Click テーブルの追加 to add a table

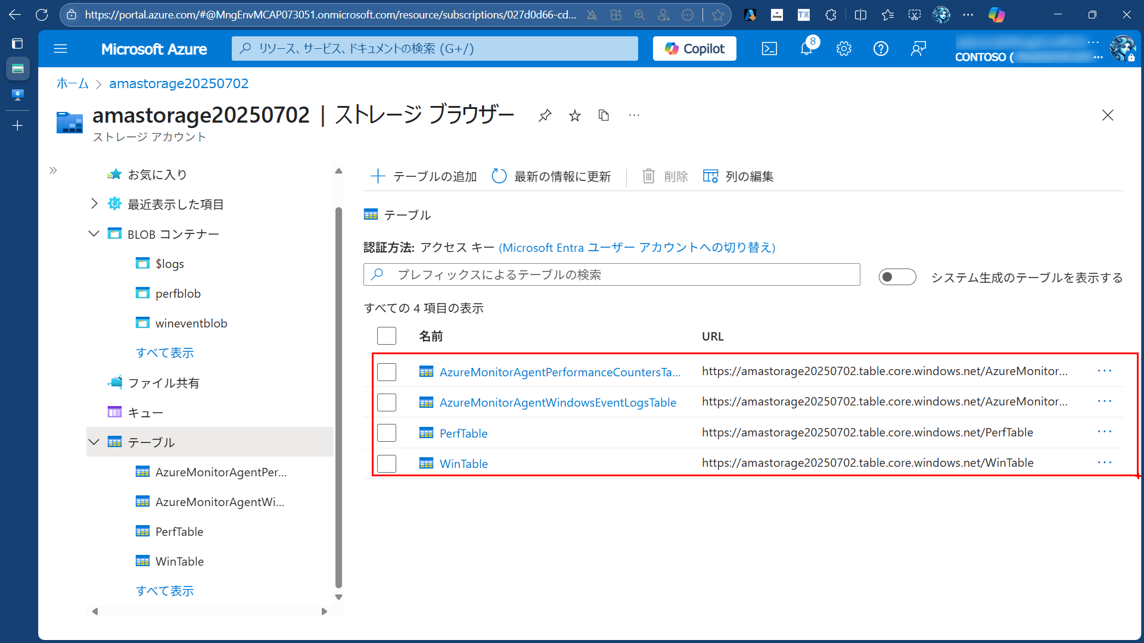click(424, 176)
